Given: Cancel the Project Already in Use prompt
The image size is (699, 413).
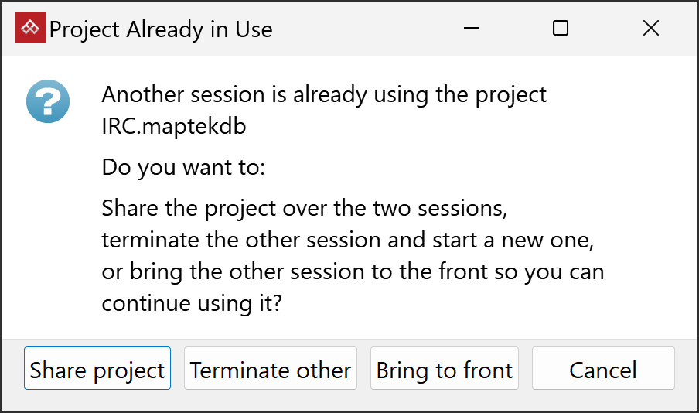Looking at the screenshot, I should (603, 370).
